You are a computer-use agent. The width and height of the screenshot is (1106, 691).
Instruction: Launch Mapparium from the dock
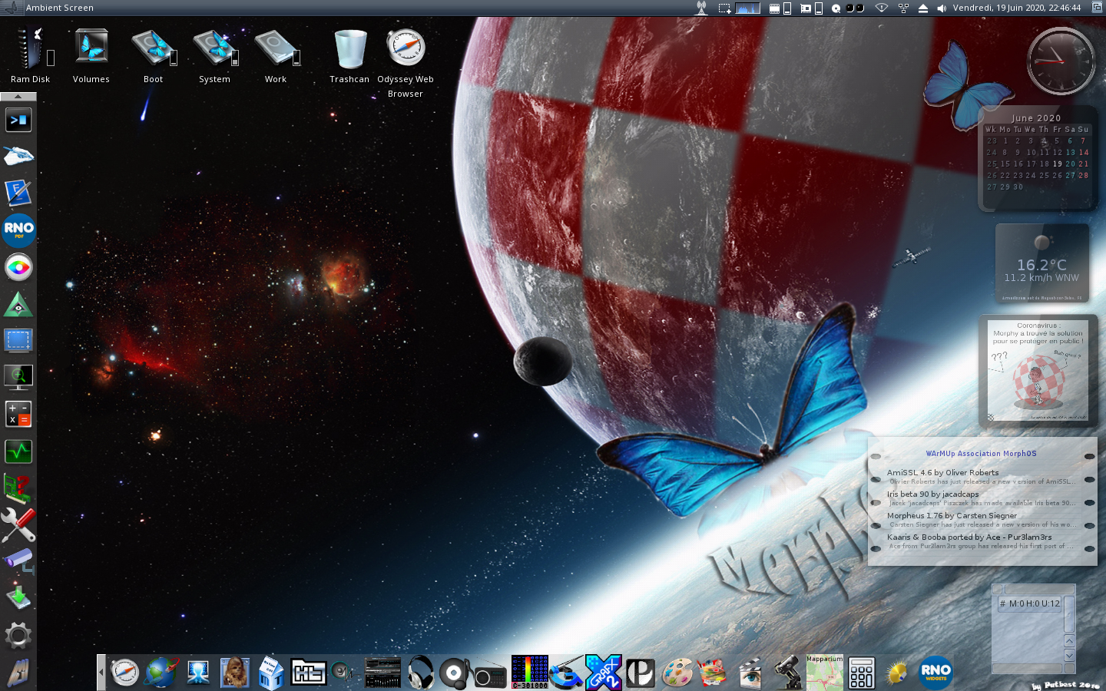[824, 673]
